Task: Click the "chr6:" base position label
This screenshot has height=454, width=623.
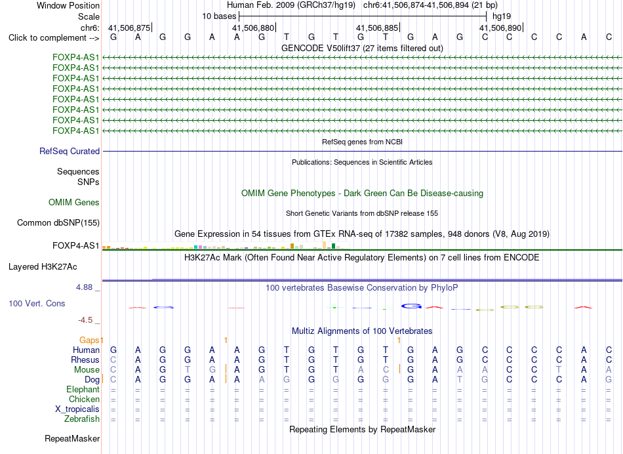Action: pos(90,28)
